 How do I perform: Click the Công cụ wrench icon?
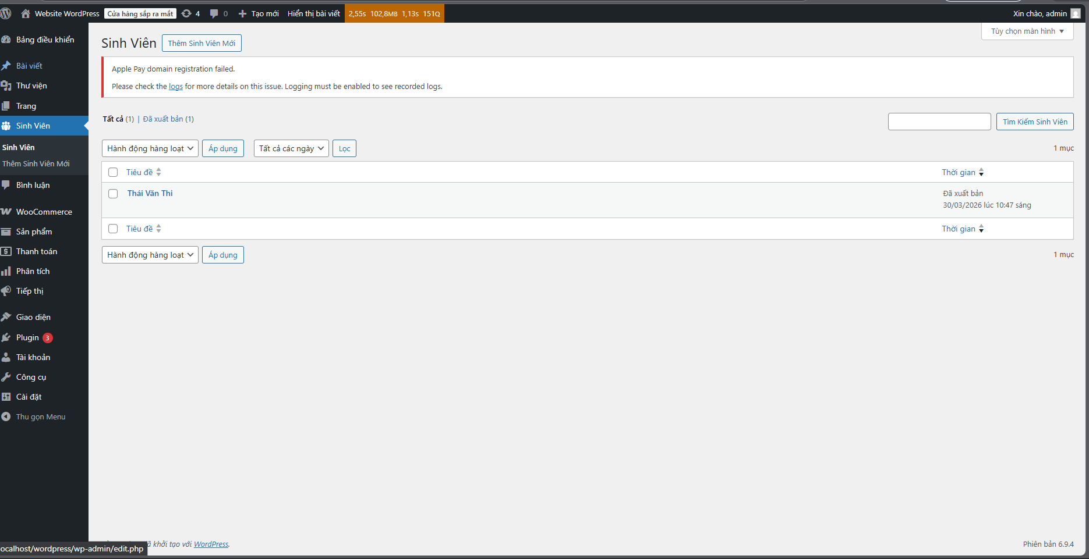[x=6, y=377]
